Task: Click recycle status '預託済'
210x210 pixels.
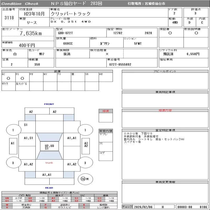Action: (168, 54)
